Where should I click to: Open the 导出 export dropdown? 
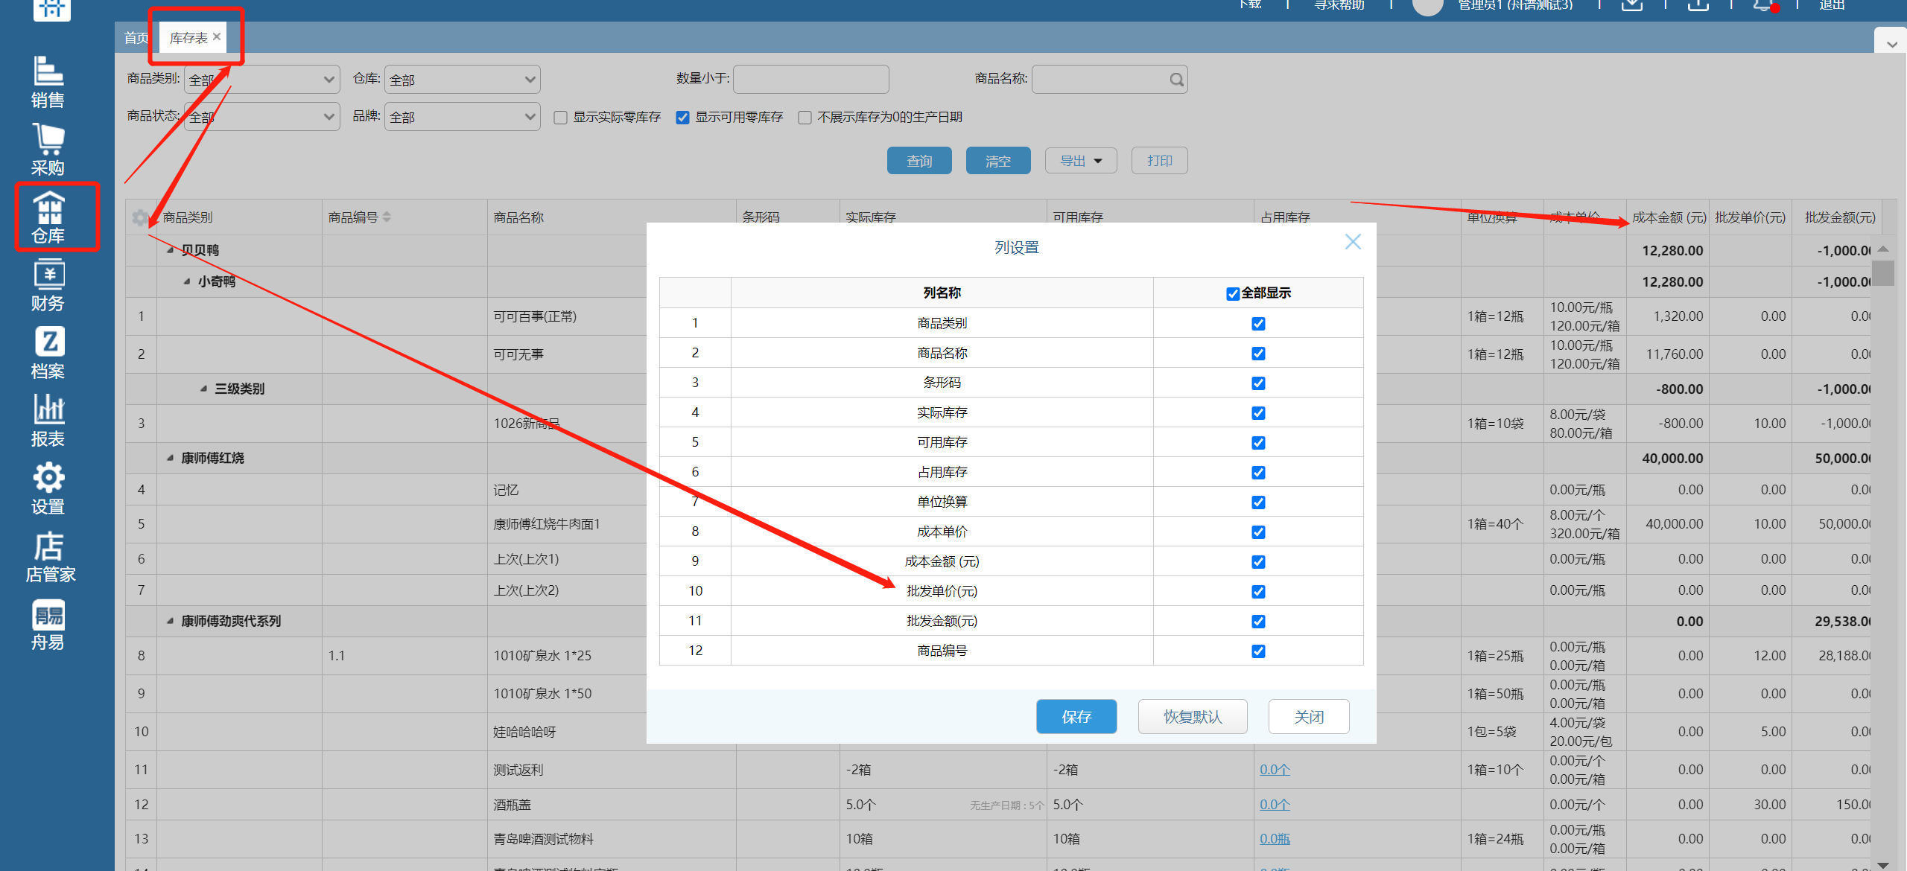(x=1080, y=161)
